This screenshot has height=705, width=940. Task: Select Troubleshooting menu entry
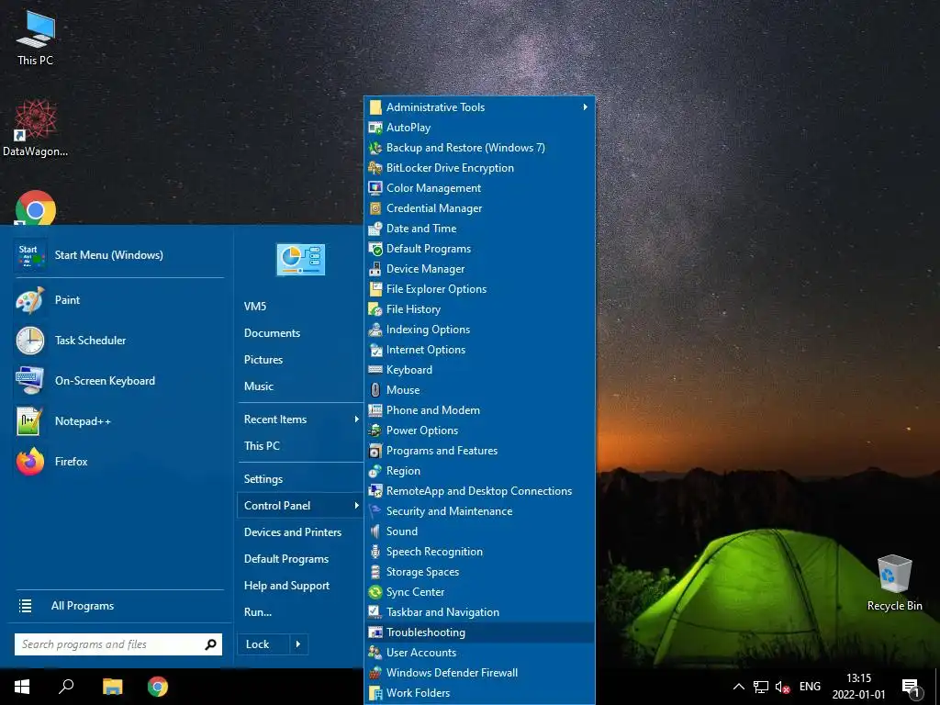pos(479,632)
